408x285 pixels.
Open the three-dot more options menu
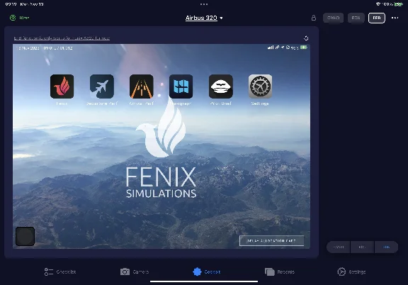click(395, 18)
